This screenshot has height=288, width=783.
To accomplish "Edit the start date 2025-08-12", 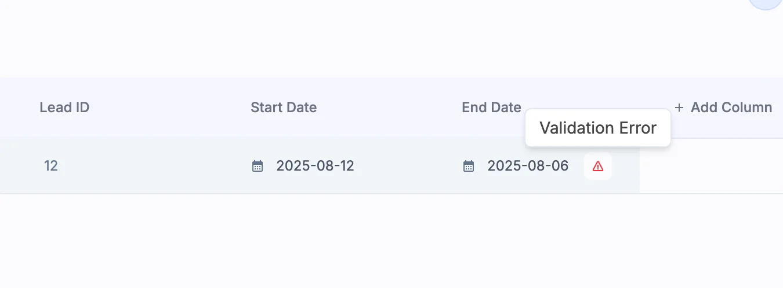I will [315, 167].
